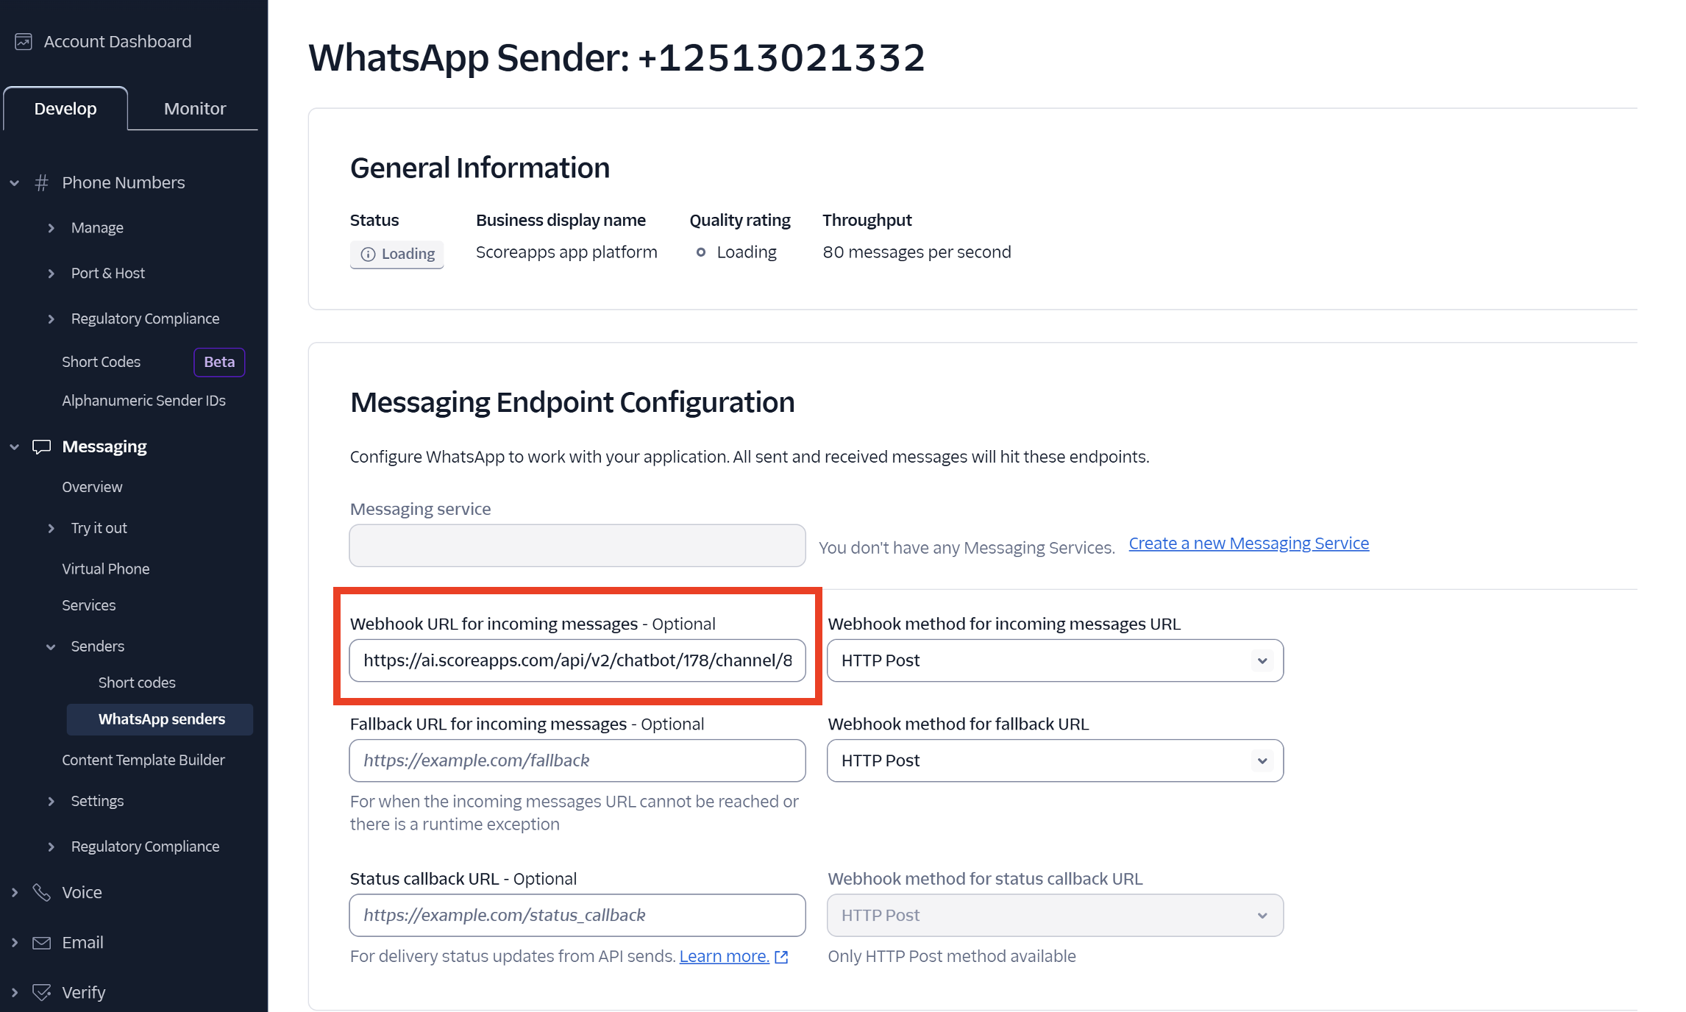Click the external link icon beside Learn more
This screenshot has height=1012, width=1686.
[x=781, y=957]
